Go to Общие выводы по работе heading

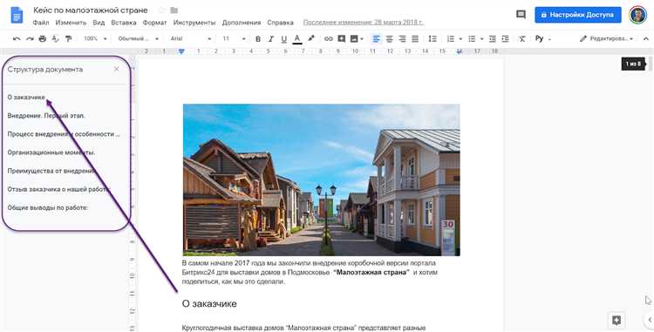48,207
